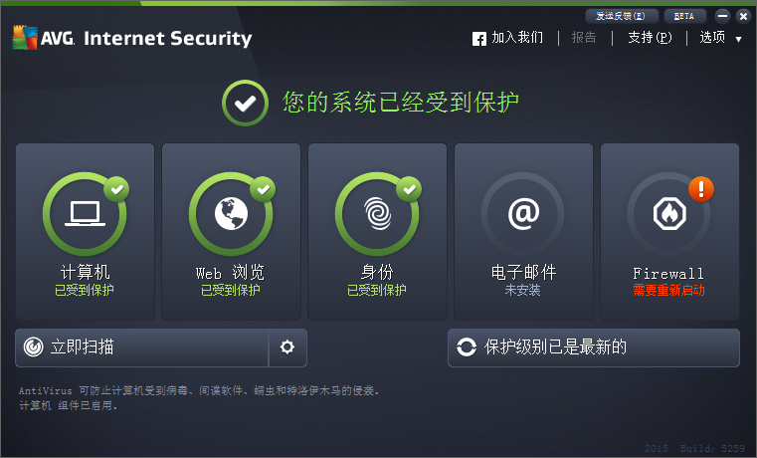Open the Firewall flame icon
The height and width of the screenshot is (458, 757).
pyautogui.click(x=669, y=213)
